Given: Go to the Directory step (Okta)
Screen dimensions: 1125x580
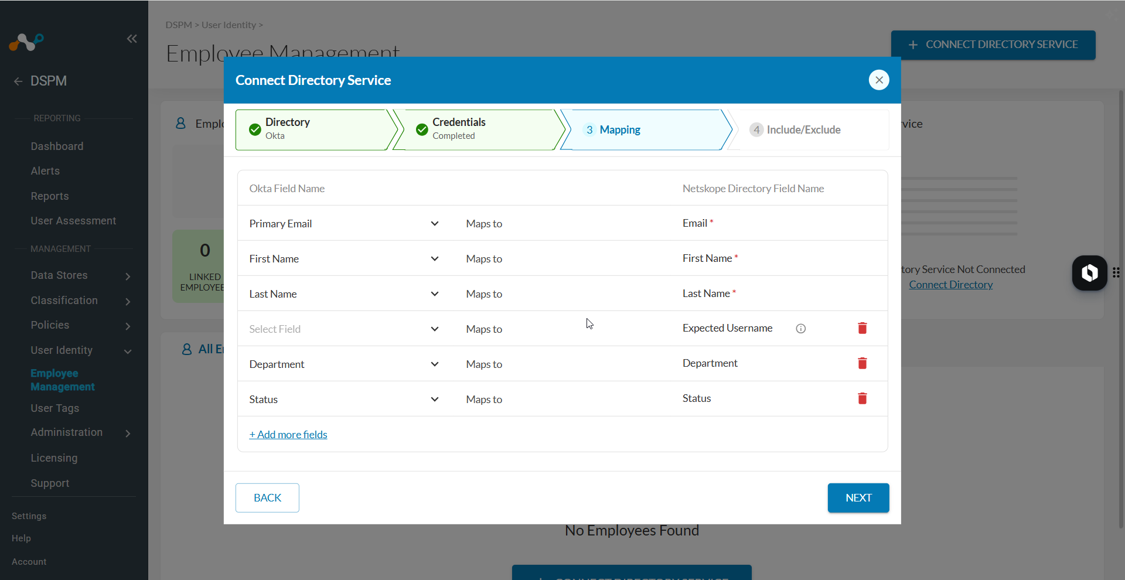Looking at the screenshot, I should (x=316, y=129).
